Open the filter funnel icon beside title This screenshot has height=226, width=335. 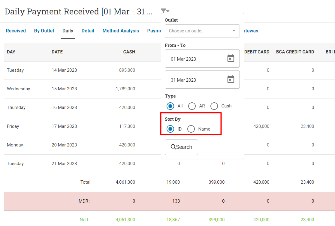(x=165, y=11)
